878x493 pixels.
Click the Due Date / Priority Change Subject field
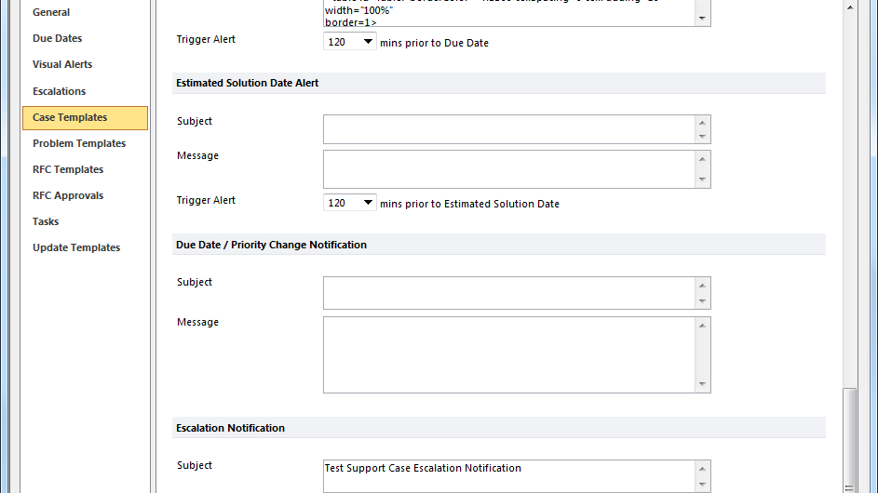[x=509, y=293]
